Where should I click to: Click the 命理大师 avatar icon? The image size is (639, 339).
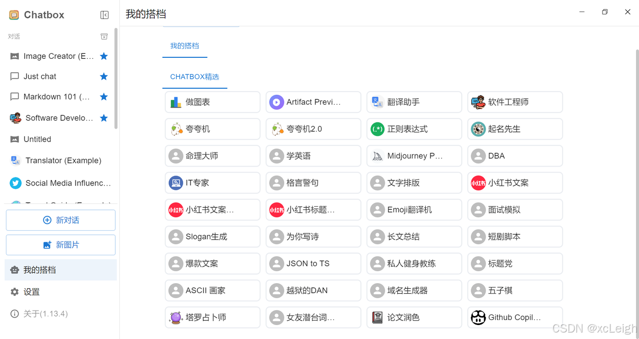coord(176,156)
